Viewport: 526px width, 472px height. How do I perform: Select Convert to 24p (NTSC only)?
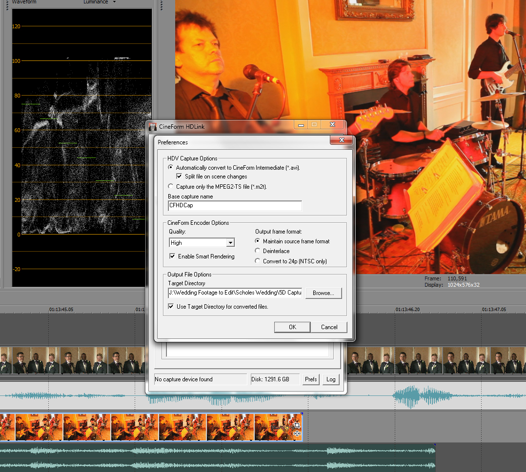point(258,261)
